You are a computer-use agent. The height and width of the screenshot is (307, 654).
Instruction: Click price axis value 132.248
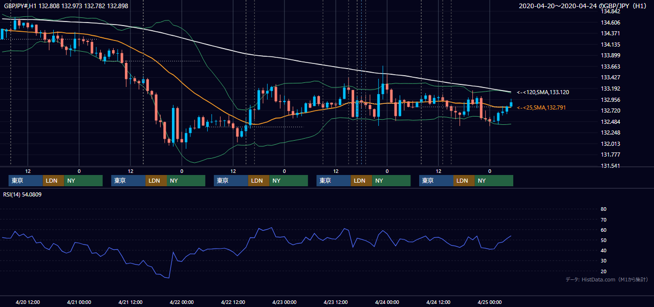coord(610,133)
